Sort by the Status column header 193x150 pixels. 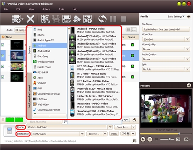pyautogui.click(x=132, y=37)
